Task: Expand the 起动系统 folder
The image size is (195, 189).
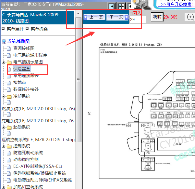Action: coord(4,127)
